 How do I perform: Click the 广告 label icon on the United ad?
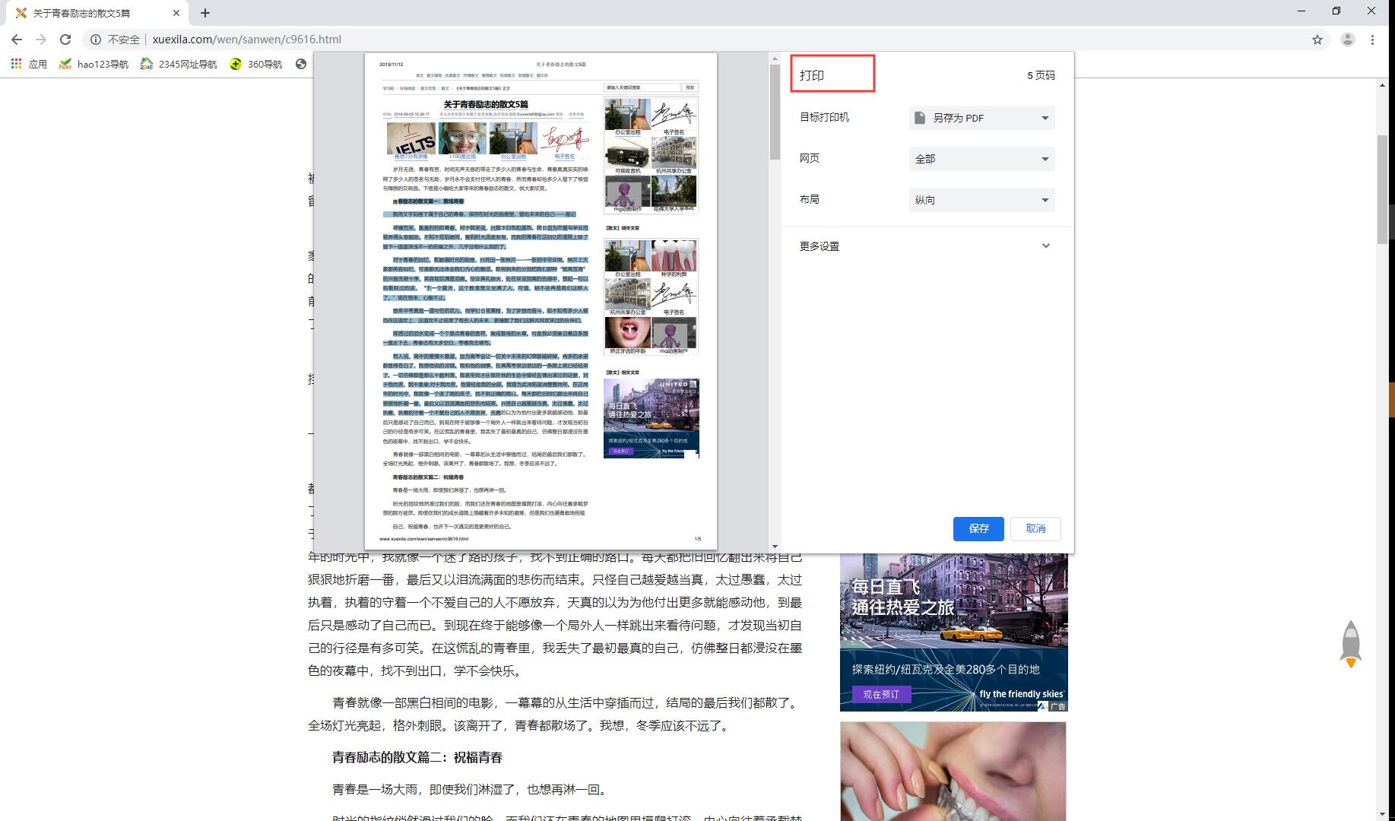(1053, 706)
